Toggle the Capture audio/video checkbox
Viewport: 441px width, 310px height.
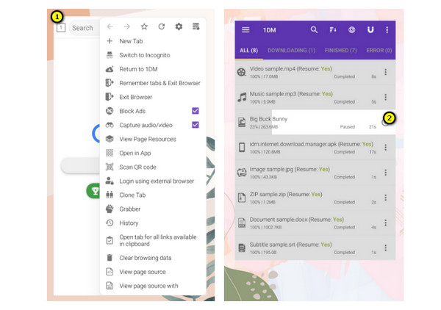(x=196, y=125)
